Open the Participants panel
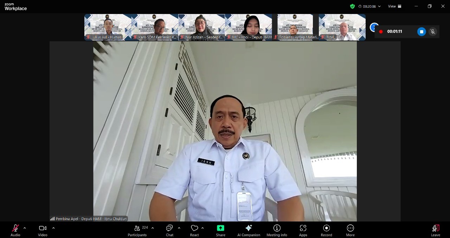The image size is (450, 238). point(137,229)
